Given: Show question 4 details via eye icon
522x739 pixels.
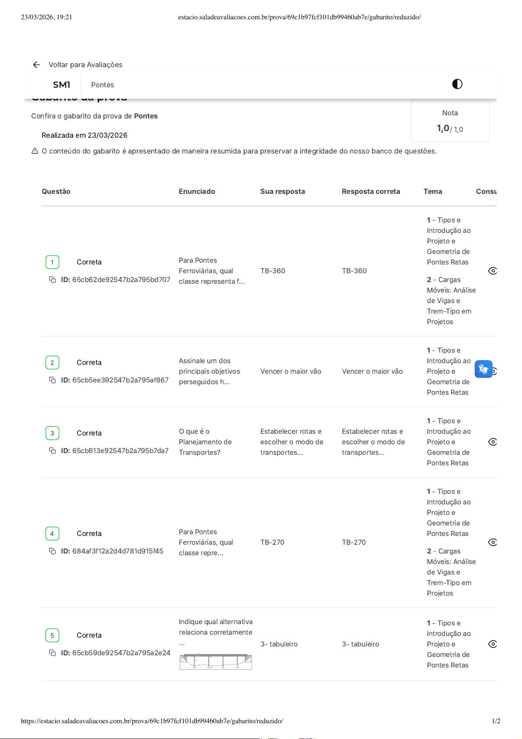Looking at the screenshot, I should [493, 543].
